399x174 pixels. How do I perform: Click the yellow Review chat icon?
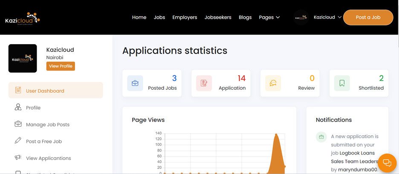tap(273, 83)
